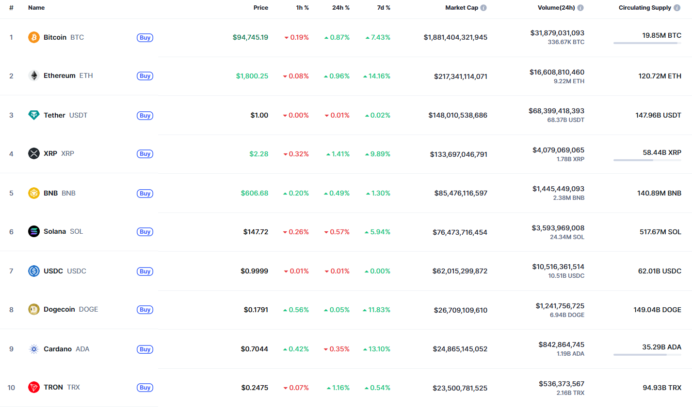The image size is (692, 407).
Task: Click Buy in the XRP row
Action: pos(145,154)
